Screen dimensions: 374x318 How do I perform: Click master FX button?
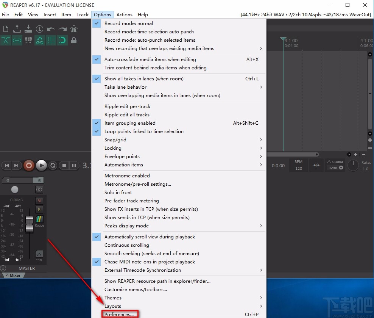click(18, 180)
